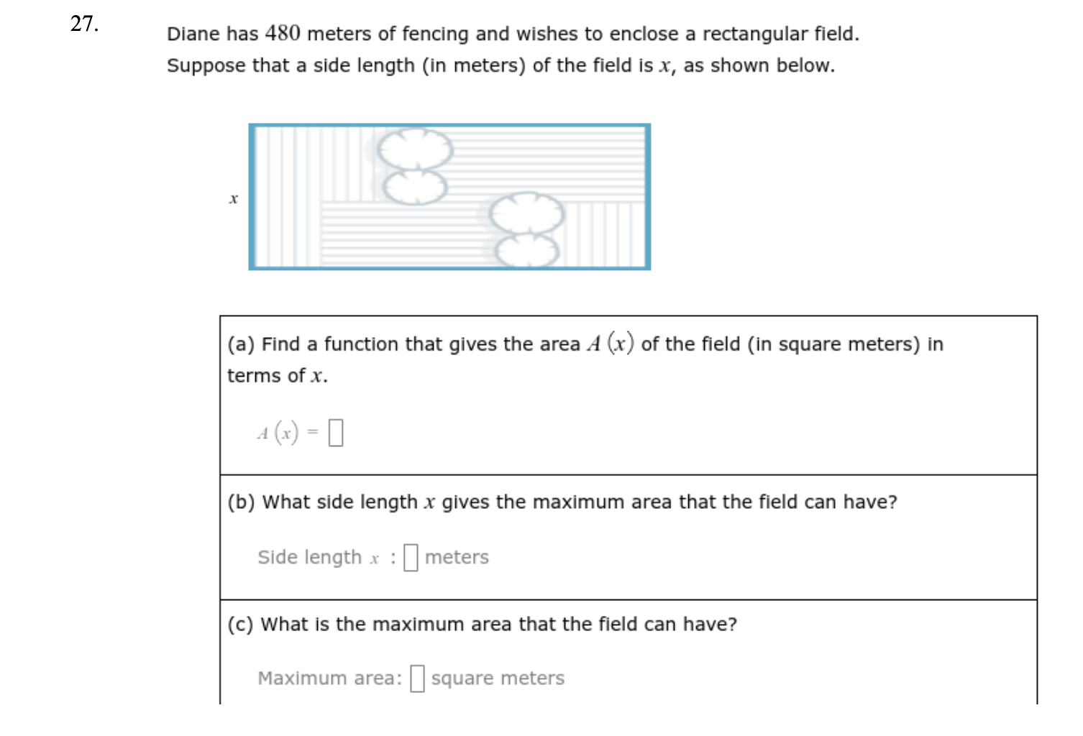
Task: Click the A(x) answer input box
Action: (x=335, y=433)
